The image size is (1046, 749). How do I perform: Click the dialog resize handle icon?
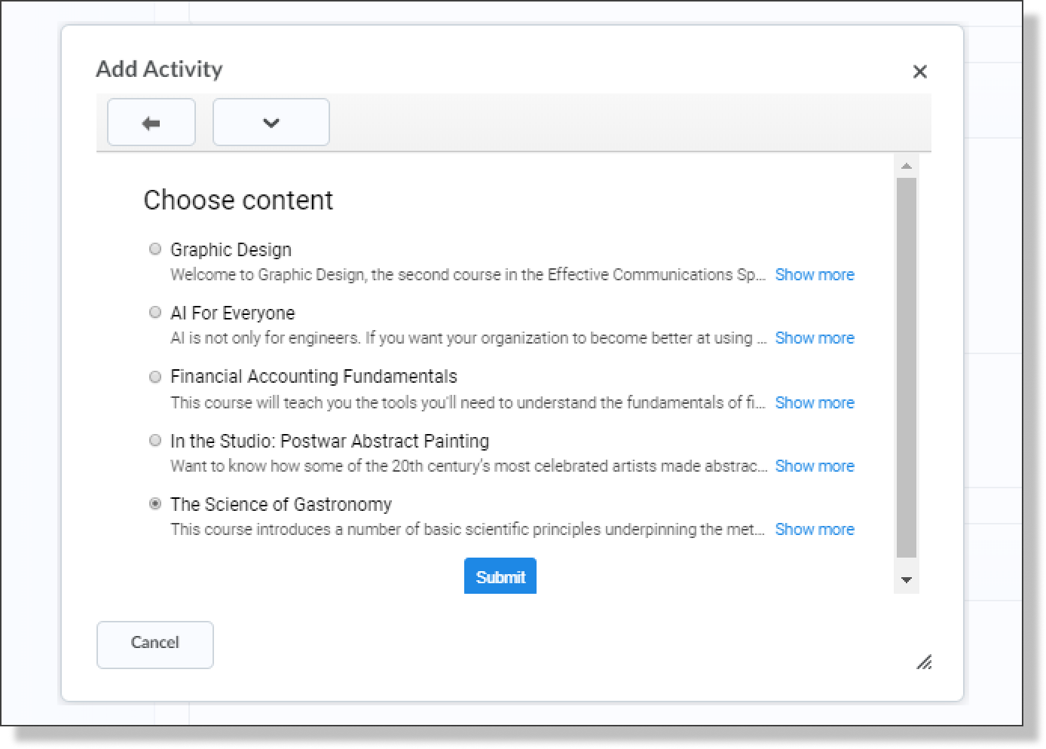924,662
